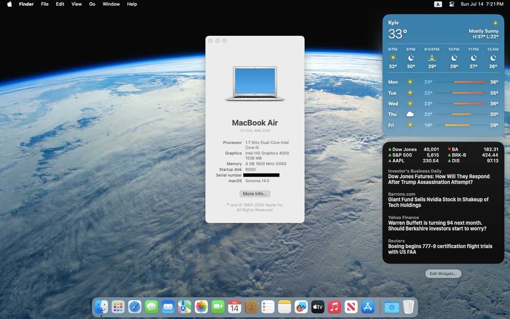Open the Calendar app showing 14

(235, 307)
